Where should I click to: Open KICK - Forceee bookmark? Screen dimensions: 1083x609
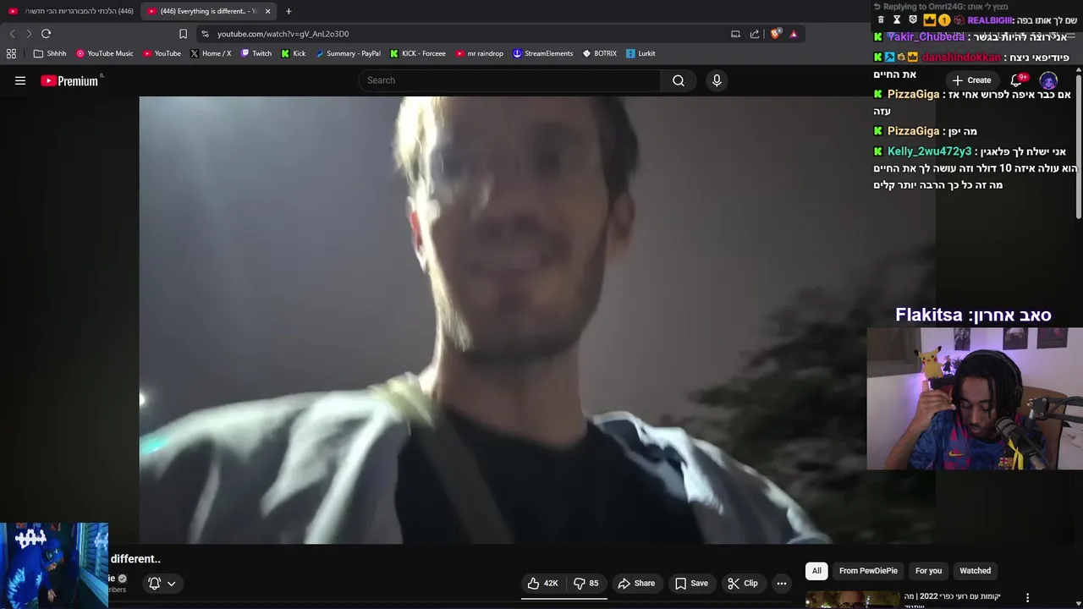point(418,53)
